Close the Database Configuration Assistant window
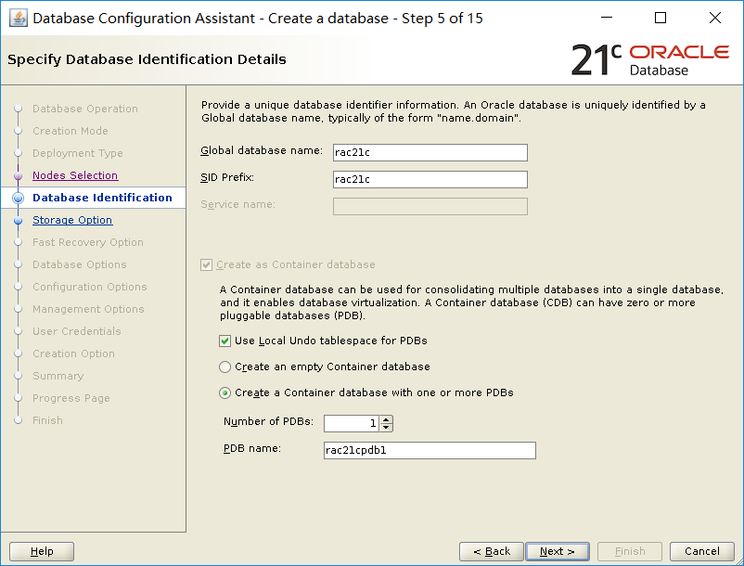Screen dimensions: 744x566 [715, 18]
